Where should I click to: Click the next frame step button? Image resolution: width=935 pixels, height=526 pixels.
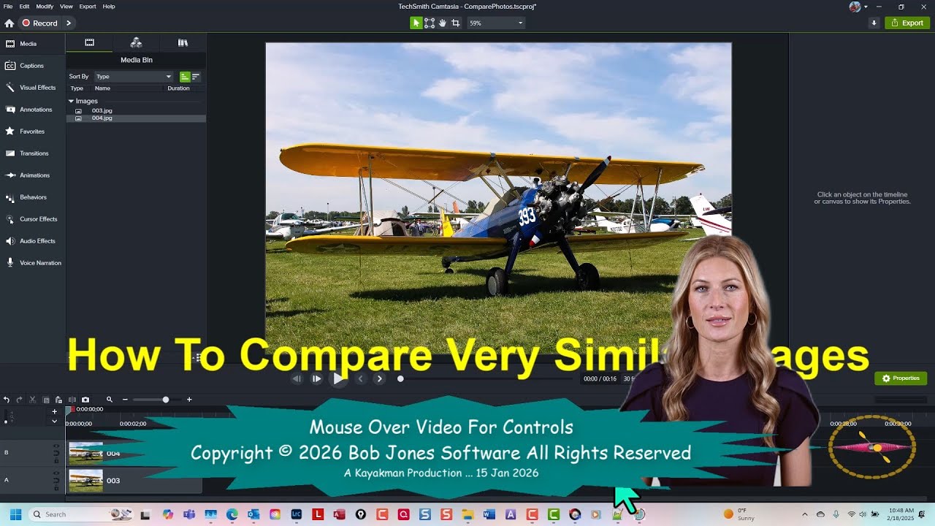(316, 378)
